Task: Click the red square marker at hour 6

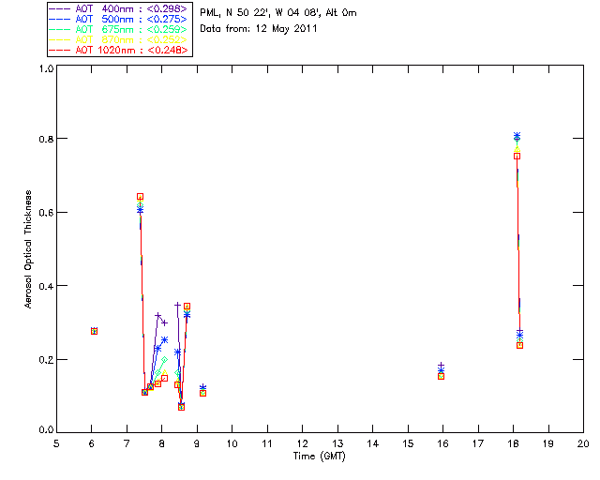Action: pos(94,331)
